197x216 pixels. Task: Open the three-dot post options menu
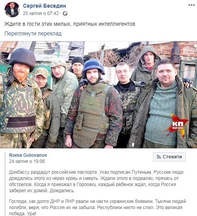[192, 5]
